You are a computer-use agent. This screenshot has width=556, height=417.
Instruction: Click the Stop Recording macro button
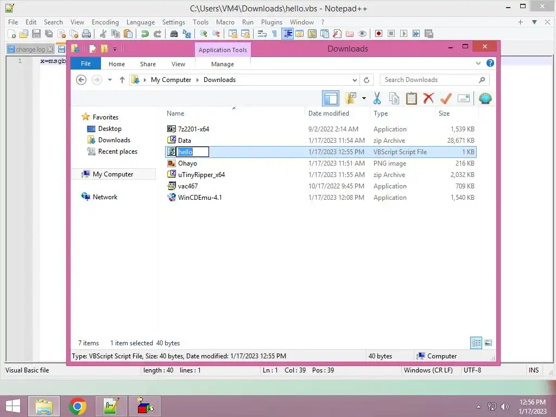(x=391, y=34)
